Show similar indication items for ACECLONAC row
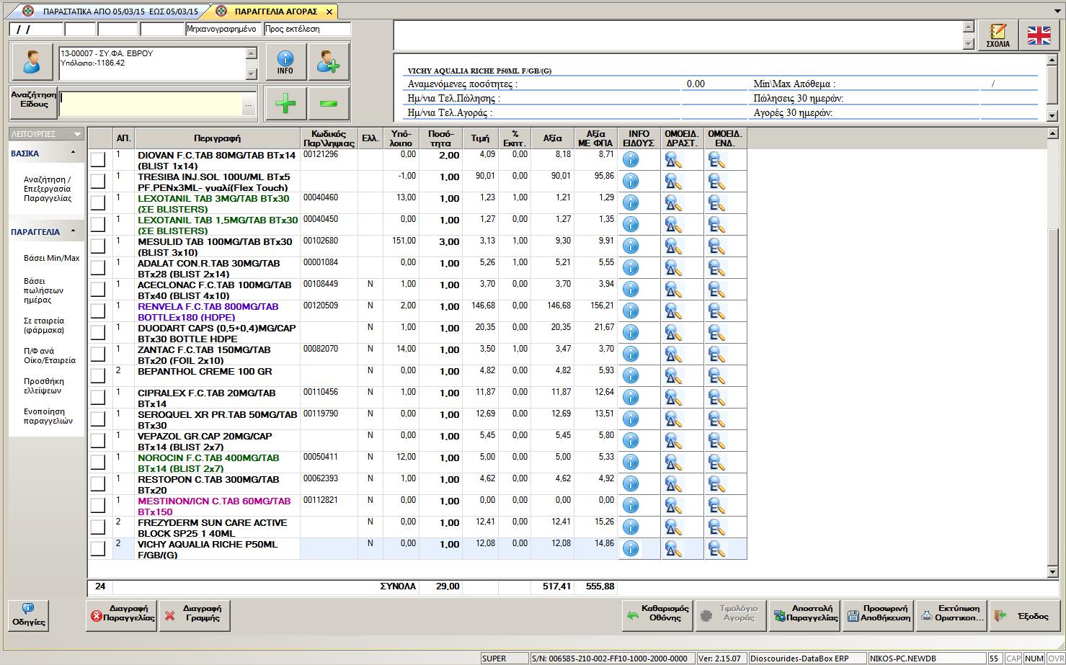Viewport: 1066px width, 665px height. pos(716,290)
